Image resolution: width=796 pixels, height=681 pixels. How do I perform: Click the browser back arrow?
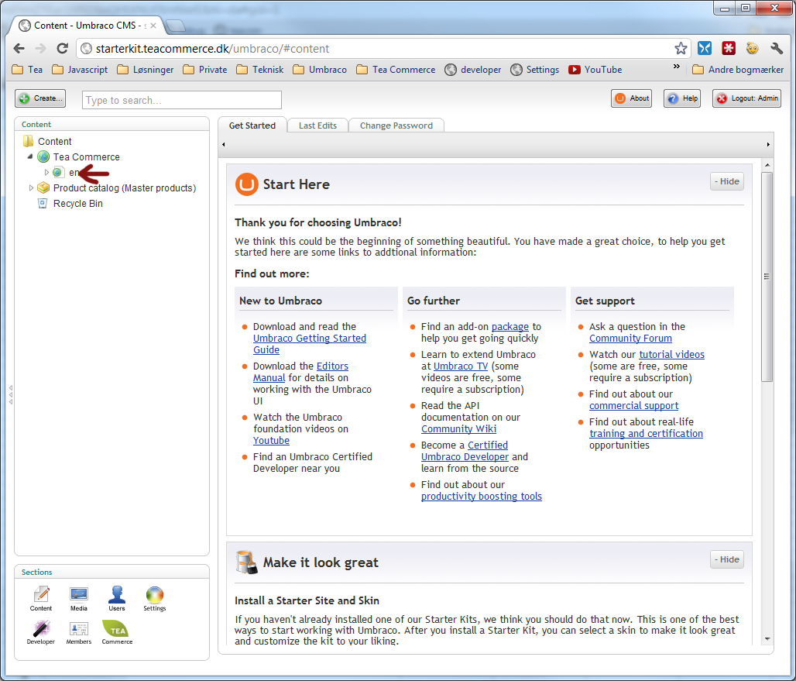tap(19, 48)
